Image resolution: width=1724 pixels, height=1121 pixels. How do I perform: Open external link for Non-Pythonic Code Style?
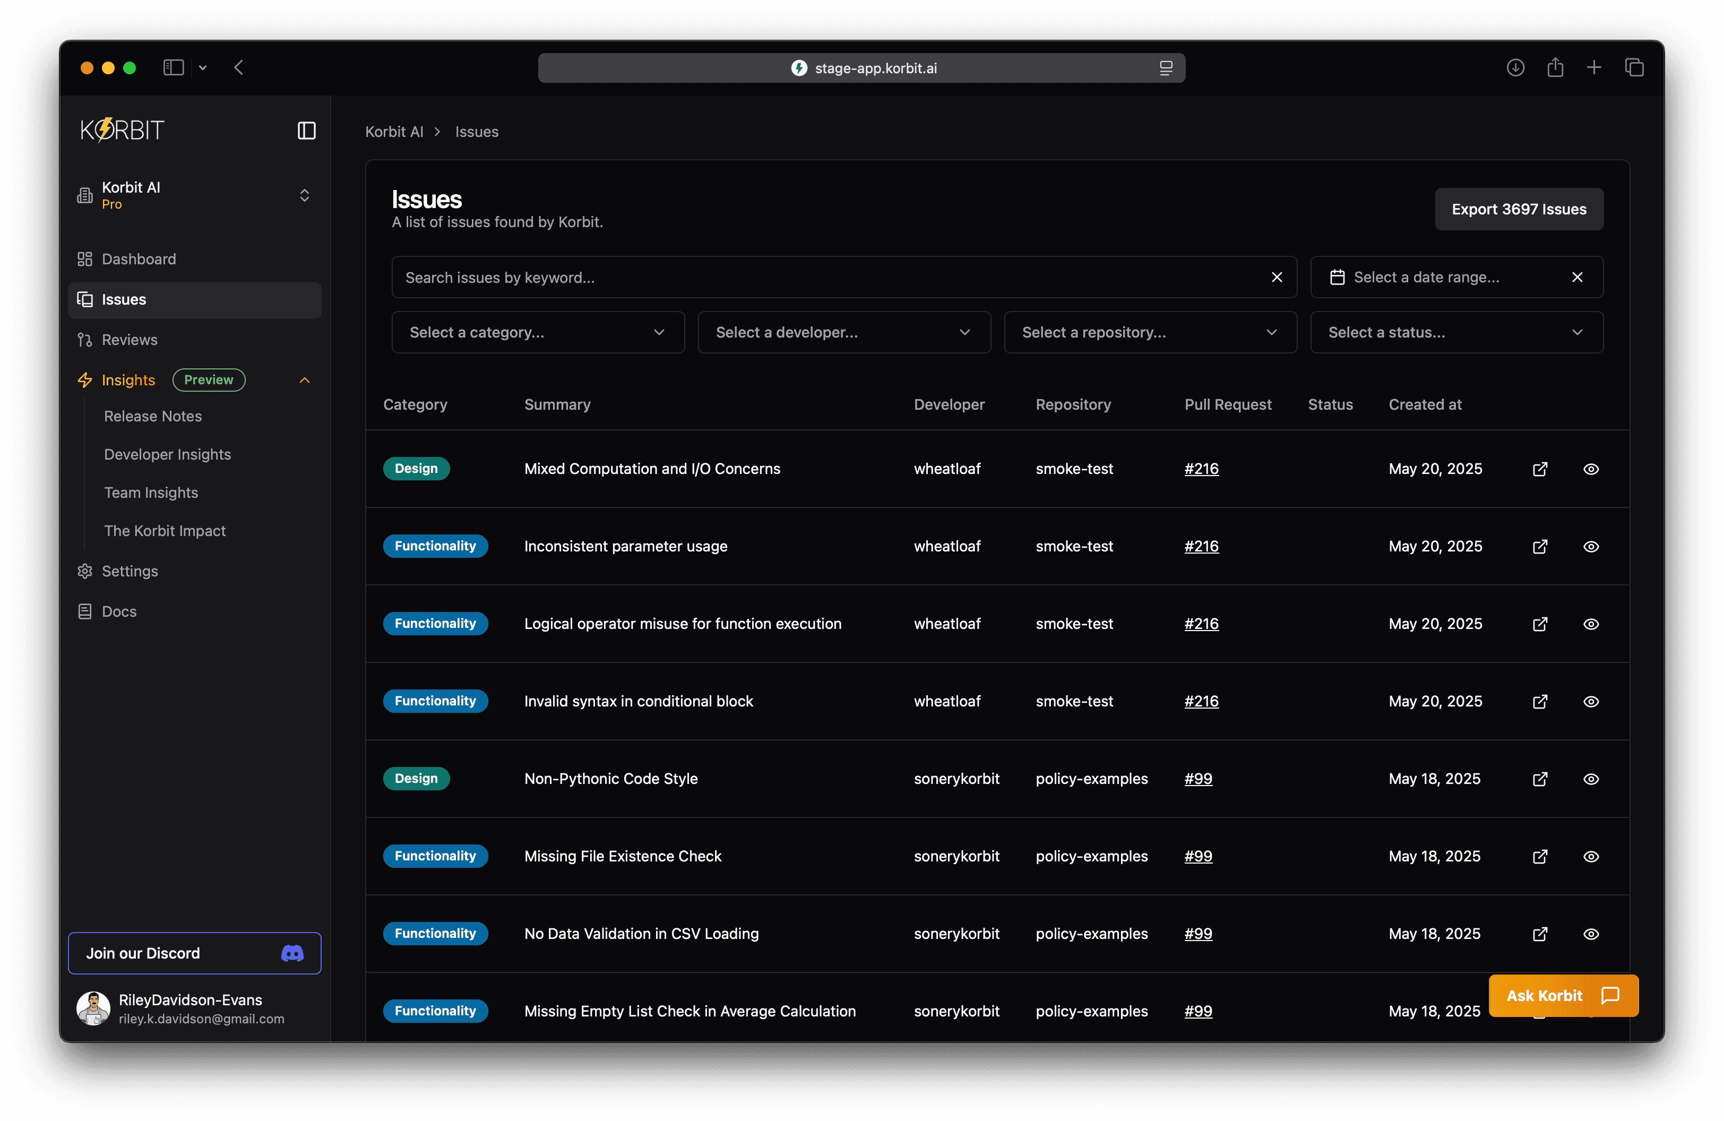[1540, 779]
